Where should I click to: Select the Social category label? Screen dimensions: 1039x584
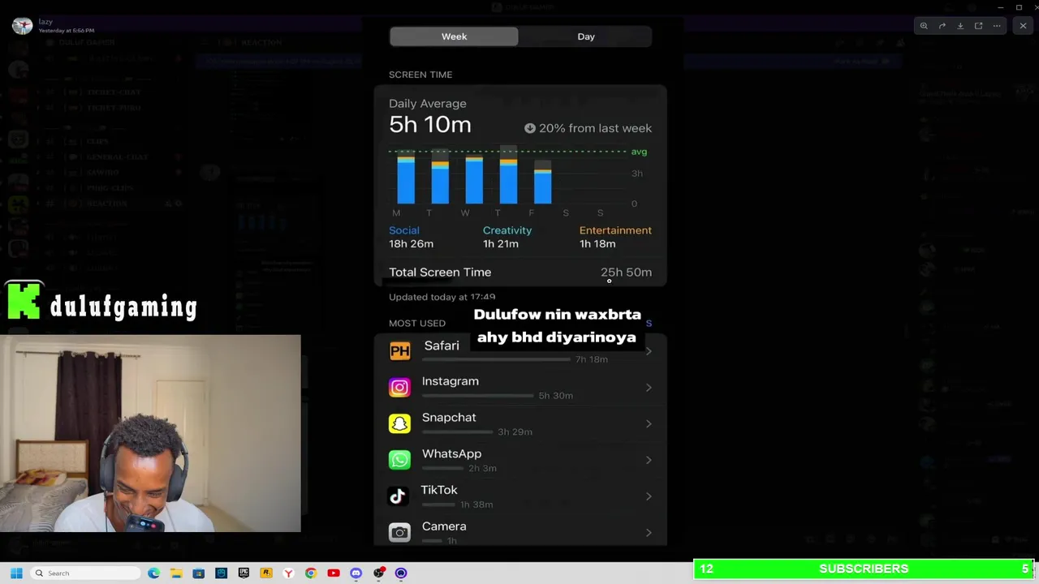click(404, 230)
